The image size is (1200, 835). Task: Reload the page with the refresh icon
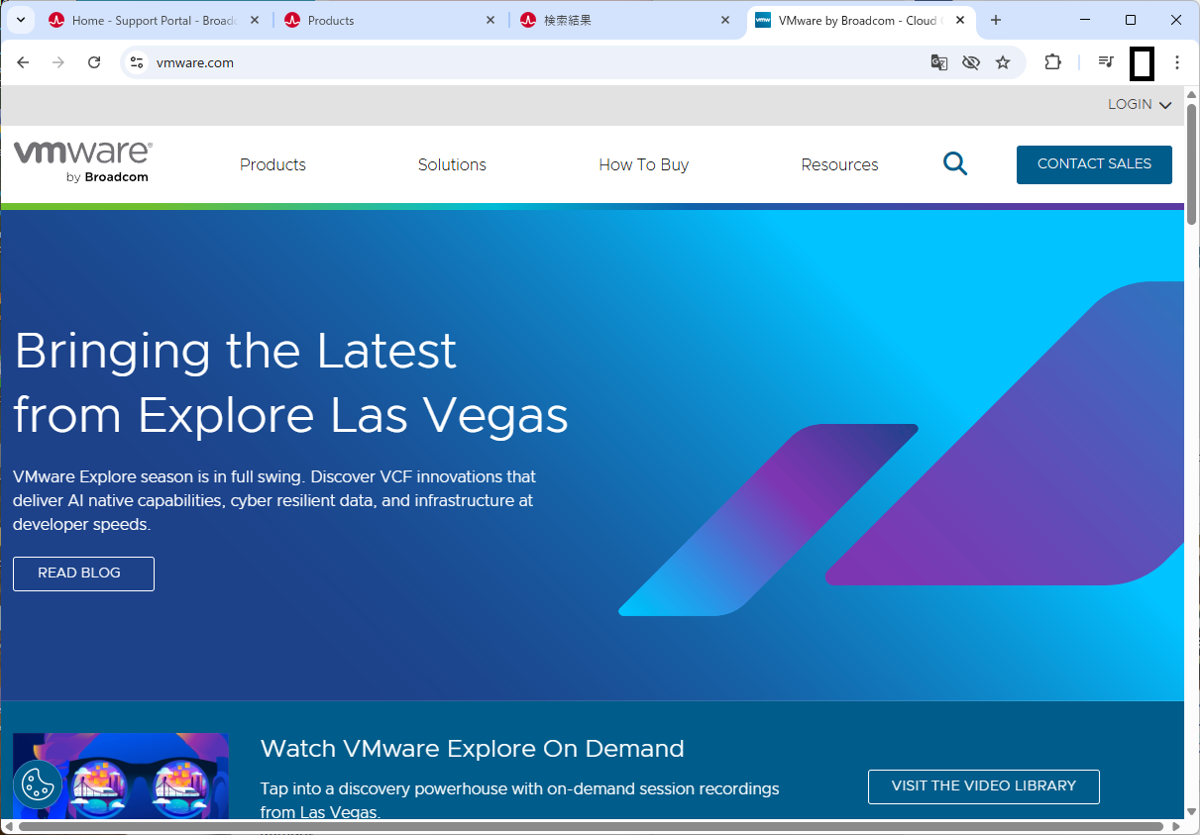pos(94,62)
